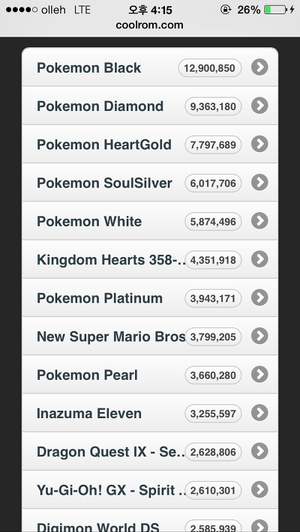Screen dimensions: 300x532
Task: Tap the chevron next to Pokemon Diamond
Action: [x=260, y=106]
